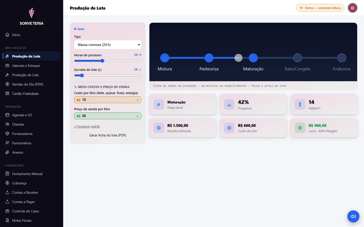Click the upload icon for Contas a Pagar
The width and height of the screenshot is (364, 227).
[x=7, y=202]
